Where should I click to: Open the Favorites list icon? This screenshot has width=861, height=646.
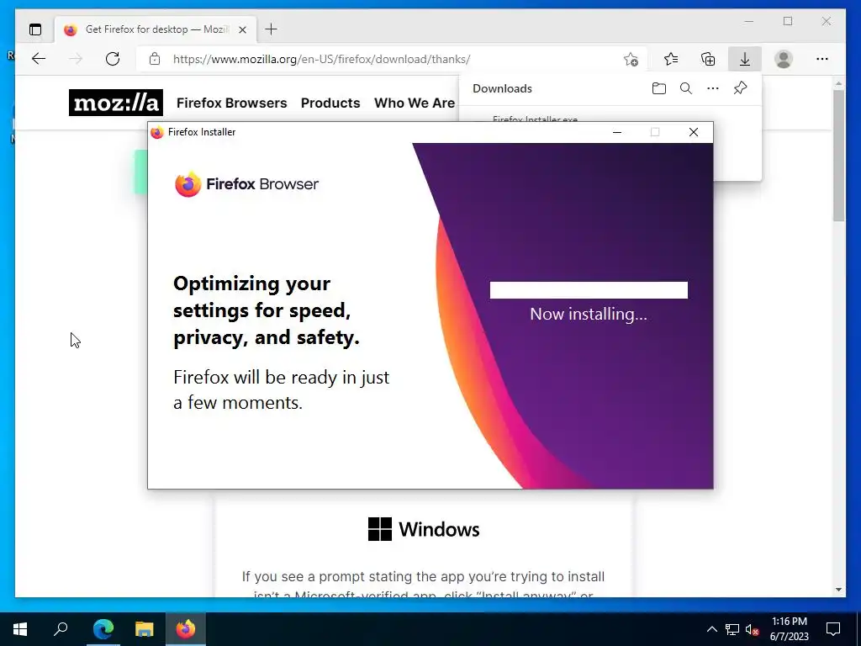pos(671,59)
